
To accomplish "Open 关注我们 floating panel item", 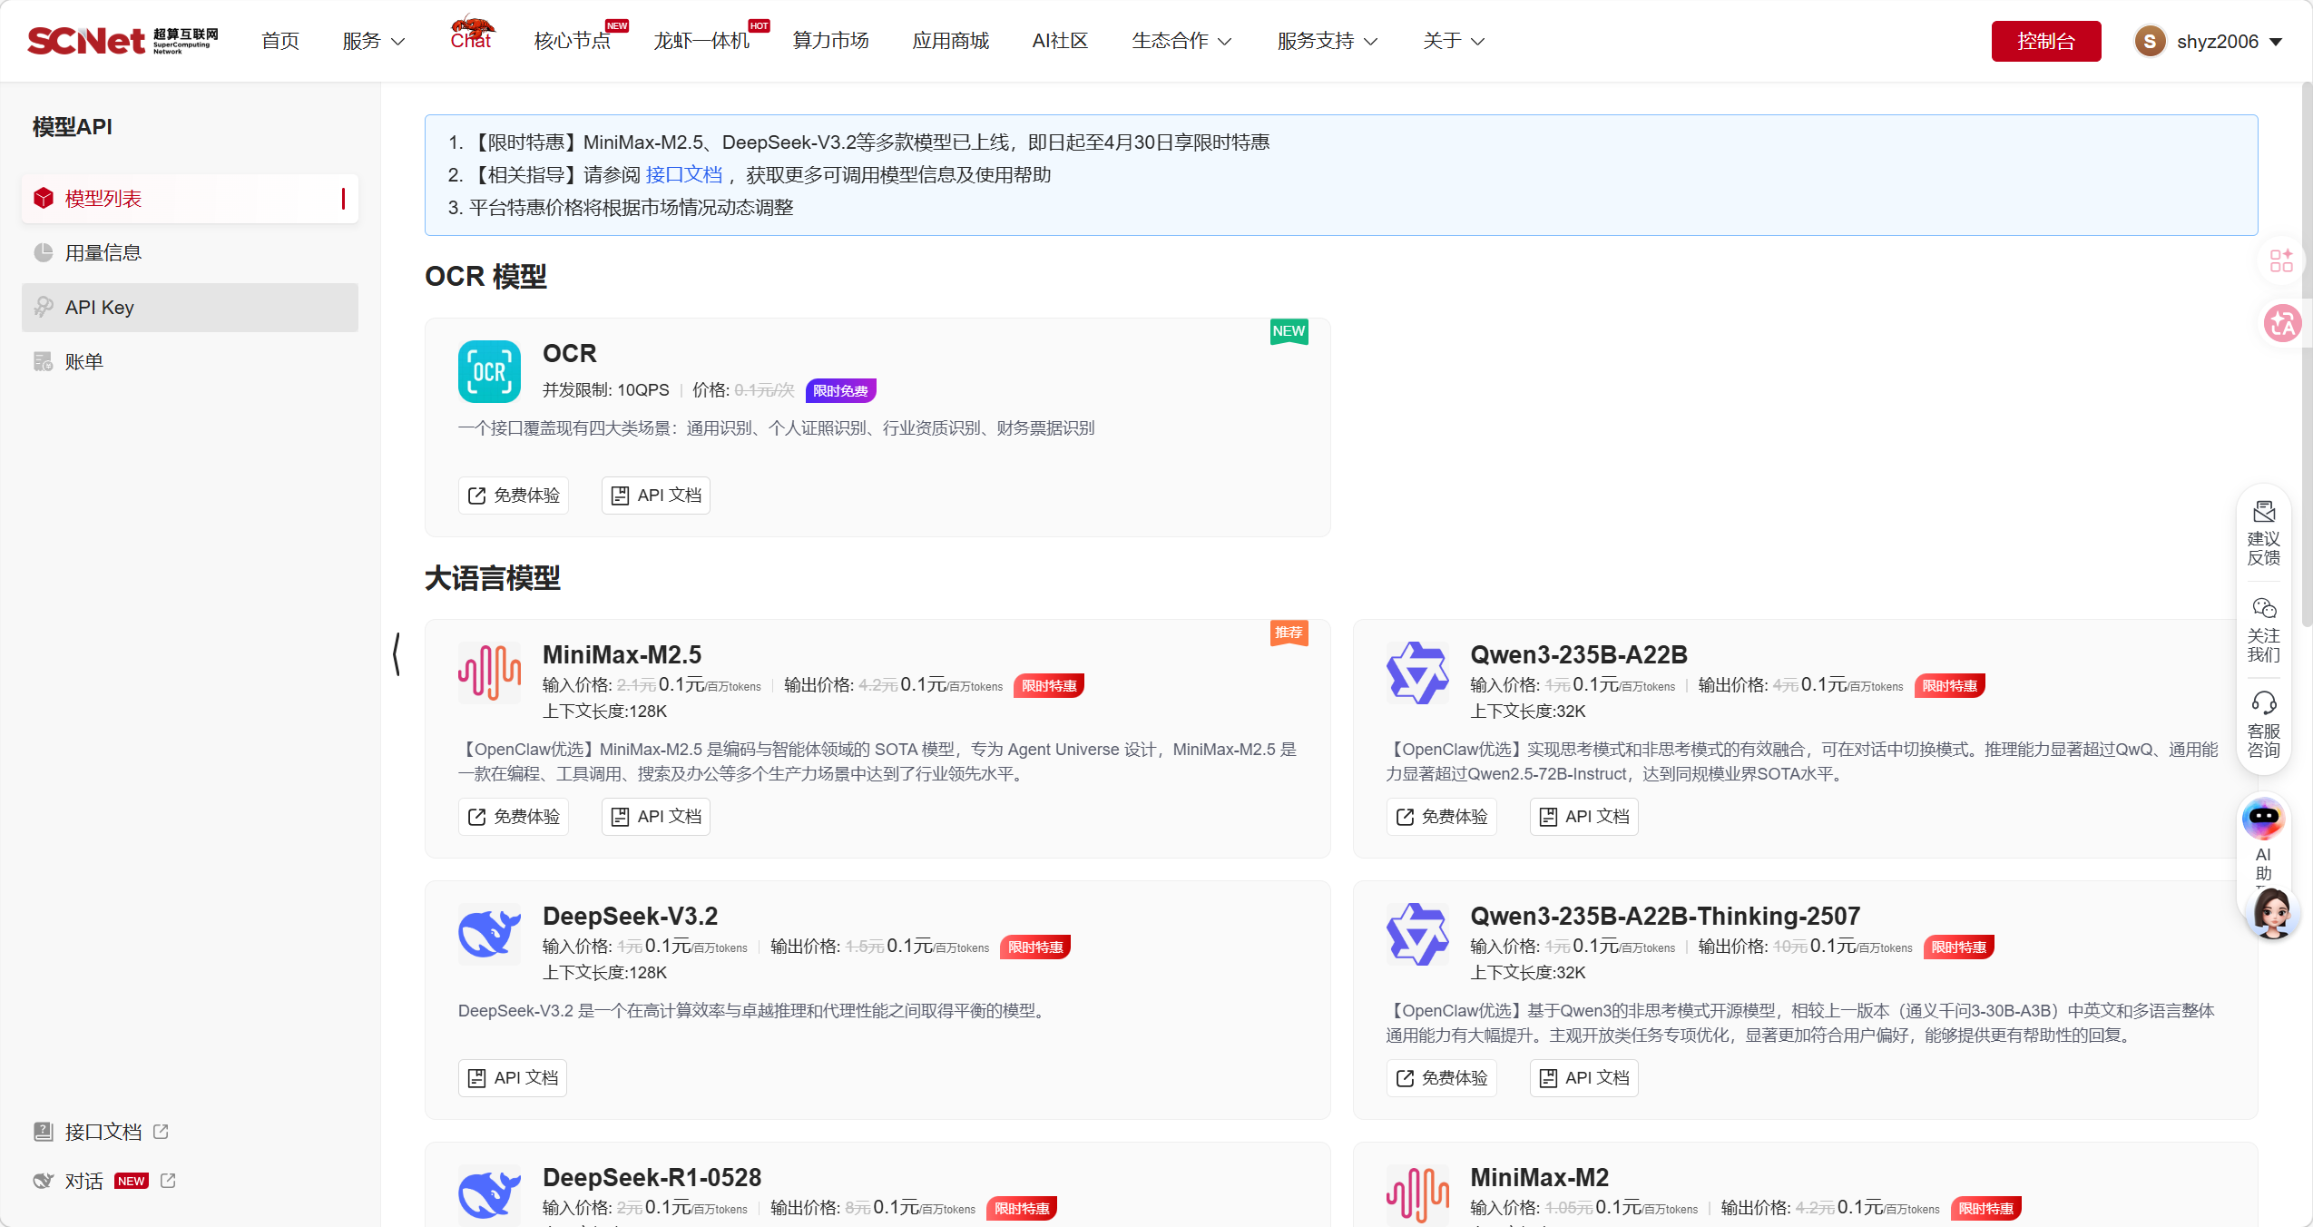I will (x=2264, y=631).
